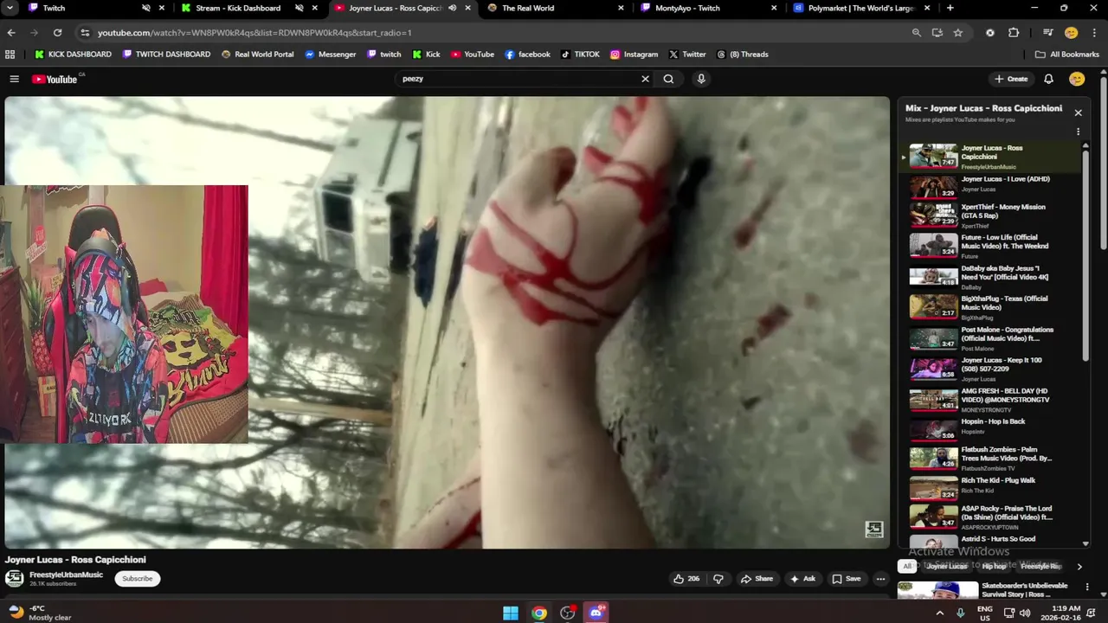Click the Ask button
This screenshot has width=1108, height=623.
(802, 579)
